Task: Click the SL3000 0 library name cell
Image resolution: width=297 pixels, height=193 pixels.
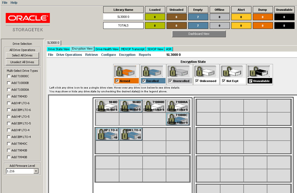Action: tap(123, 17)
